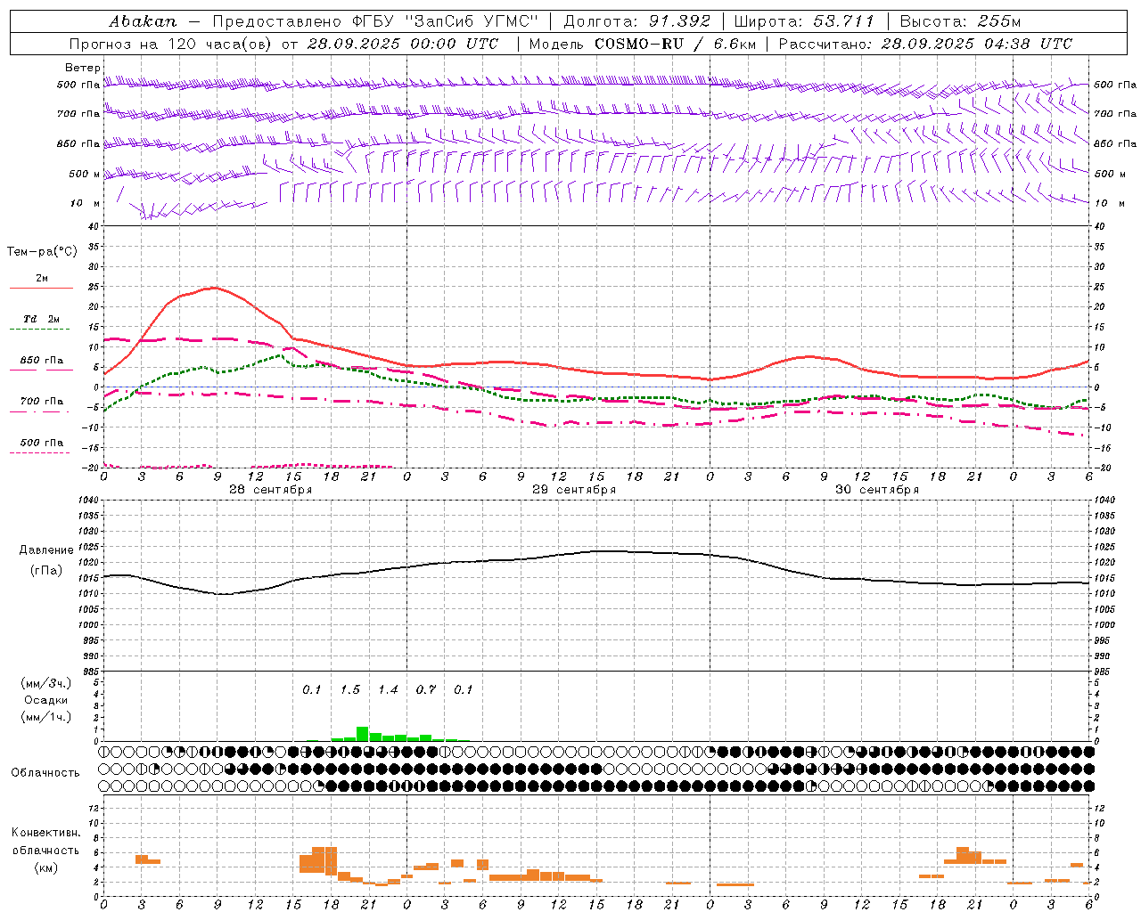The image size is (1141, 912).
Task: Click the dashed line under 'Td 2м' legend
Action: [41, 330]
